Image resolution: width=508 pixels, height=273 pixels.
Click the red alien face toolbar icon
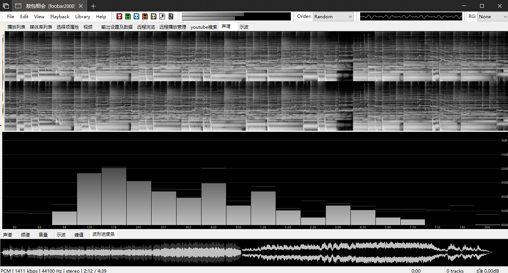119,16
